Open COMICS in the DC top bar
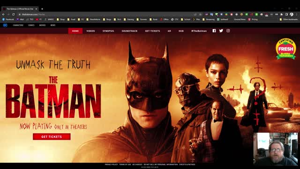This screenshot has width=300, height=169. tap(31, 25)
